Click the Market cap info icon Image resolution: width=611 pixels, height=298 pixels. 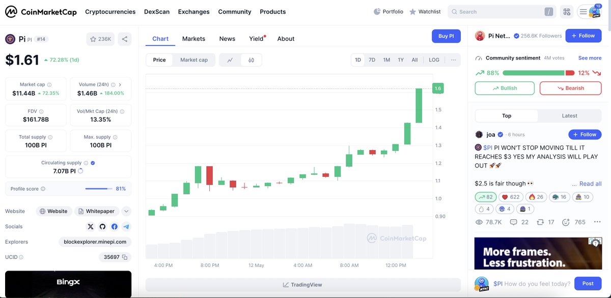click(49, 85)
